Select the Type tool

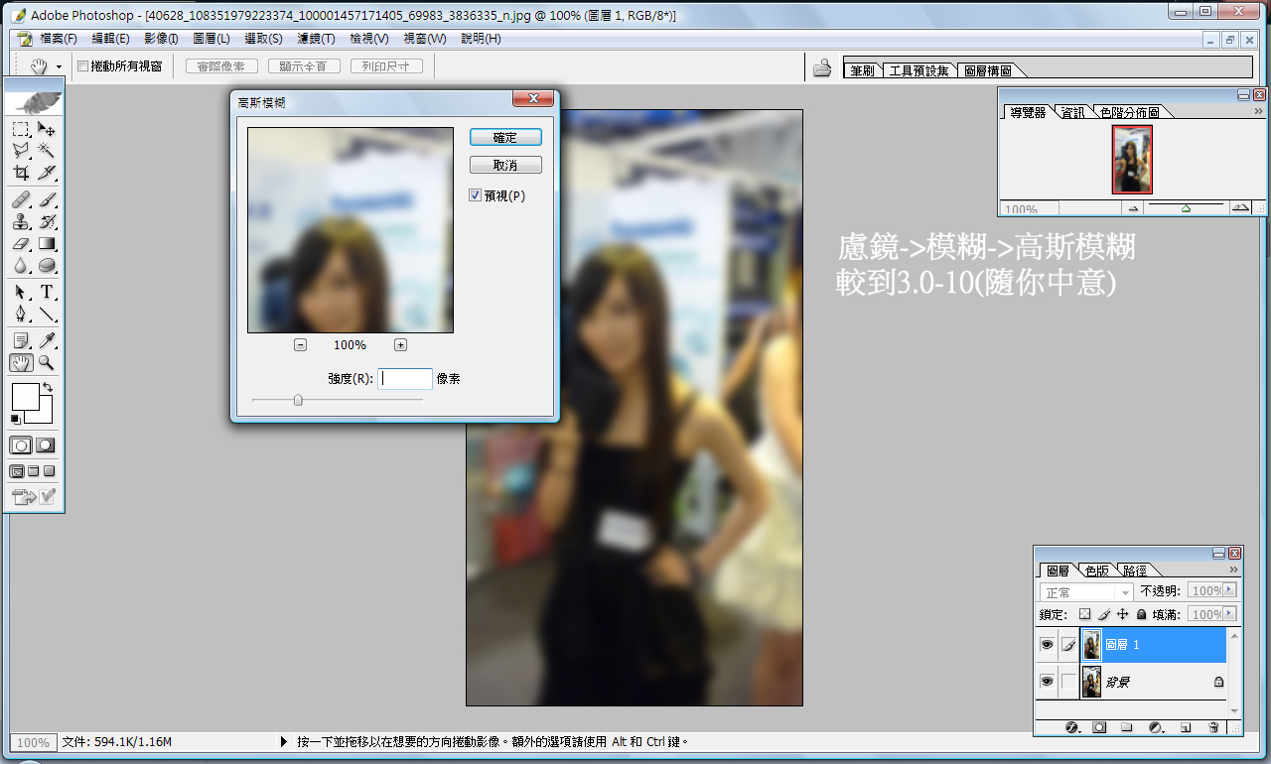(x=47, y=293)
